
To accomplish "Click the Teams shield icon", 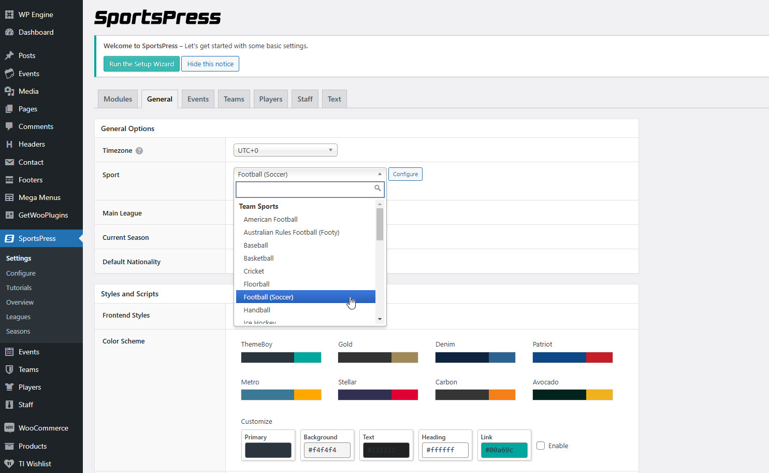I will tap(9, 369).
